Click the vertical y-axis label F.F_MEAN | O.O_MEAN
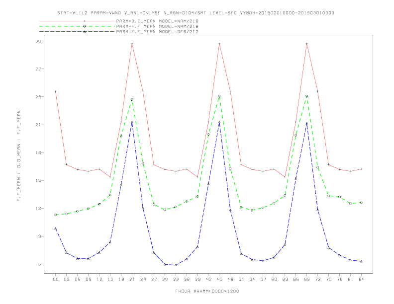Viewport: 394px width, 304px height. [x=19, y=156]
